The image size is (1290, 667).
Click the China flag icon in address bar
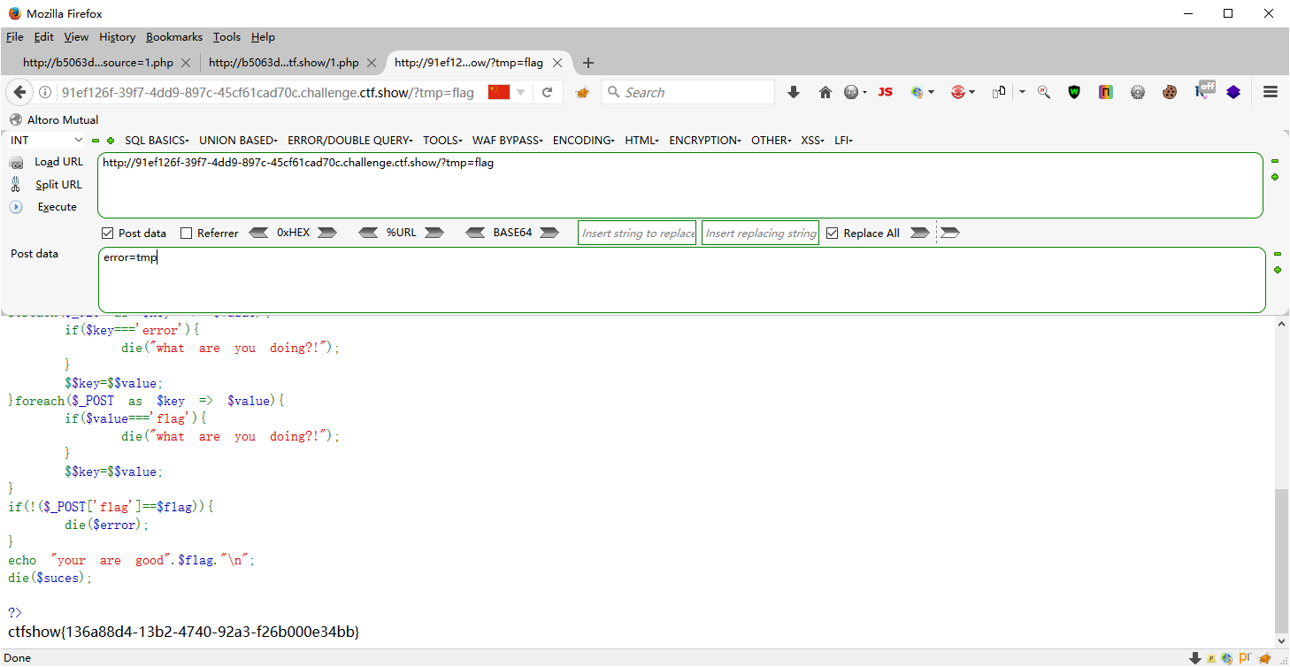499,92
